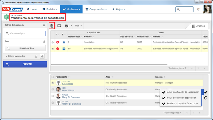This screenshot has height=120, width=213.
Task: Focus the Búsqueda rápida field
Action: [x=25, y=33]
